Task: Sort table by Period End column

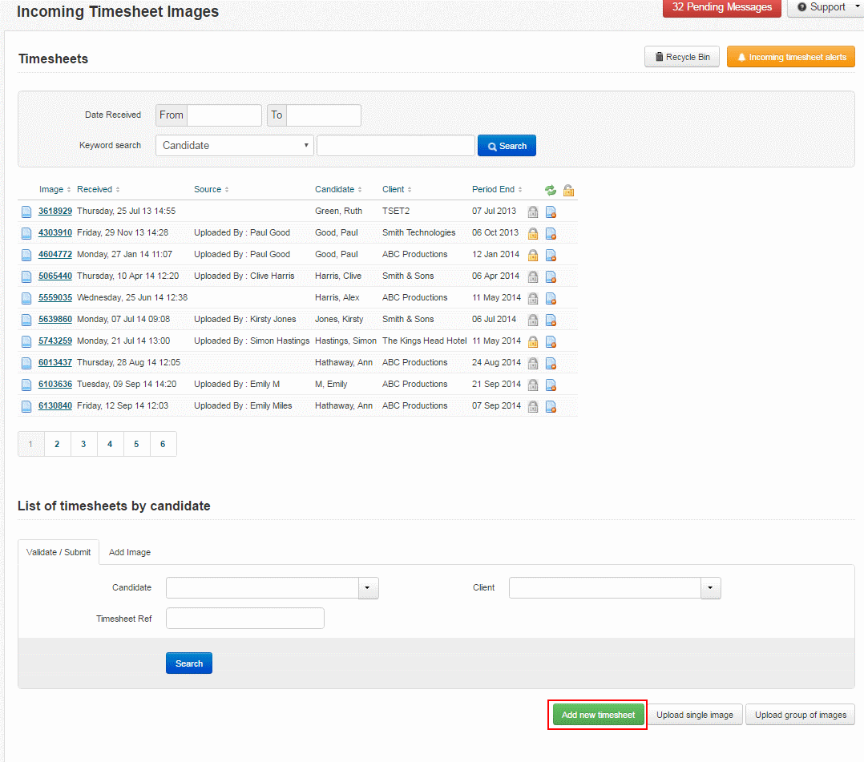Action: click(496, 189)
